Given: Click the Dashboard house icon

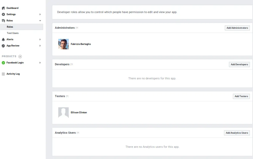Looking at the screenshot, I should (x=3, y=8).
